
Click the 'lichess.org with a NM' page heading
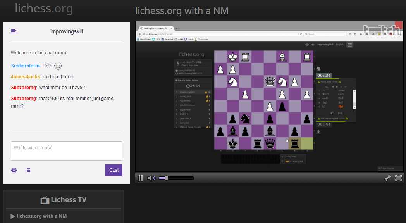click(182, 11)
